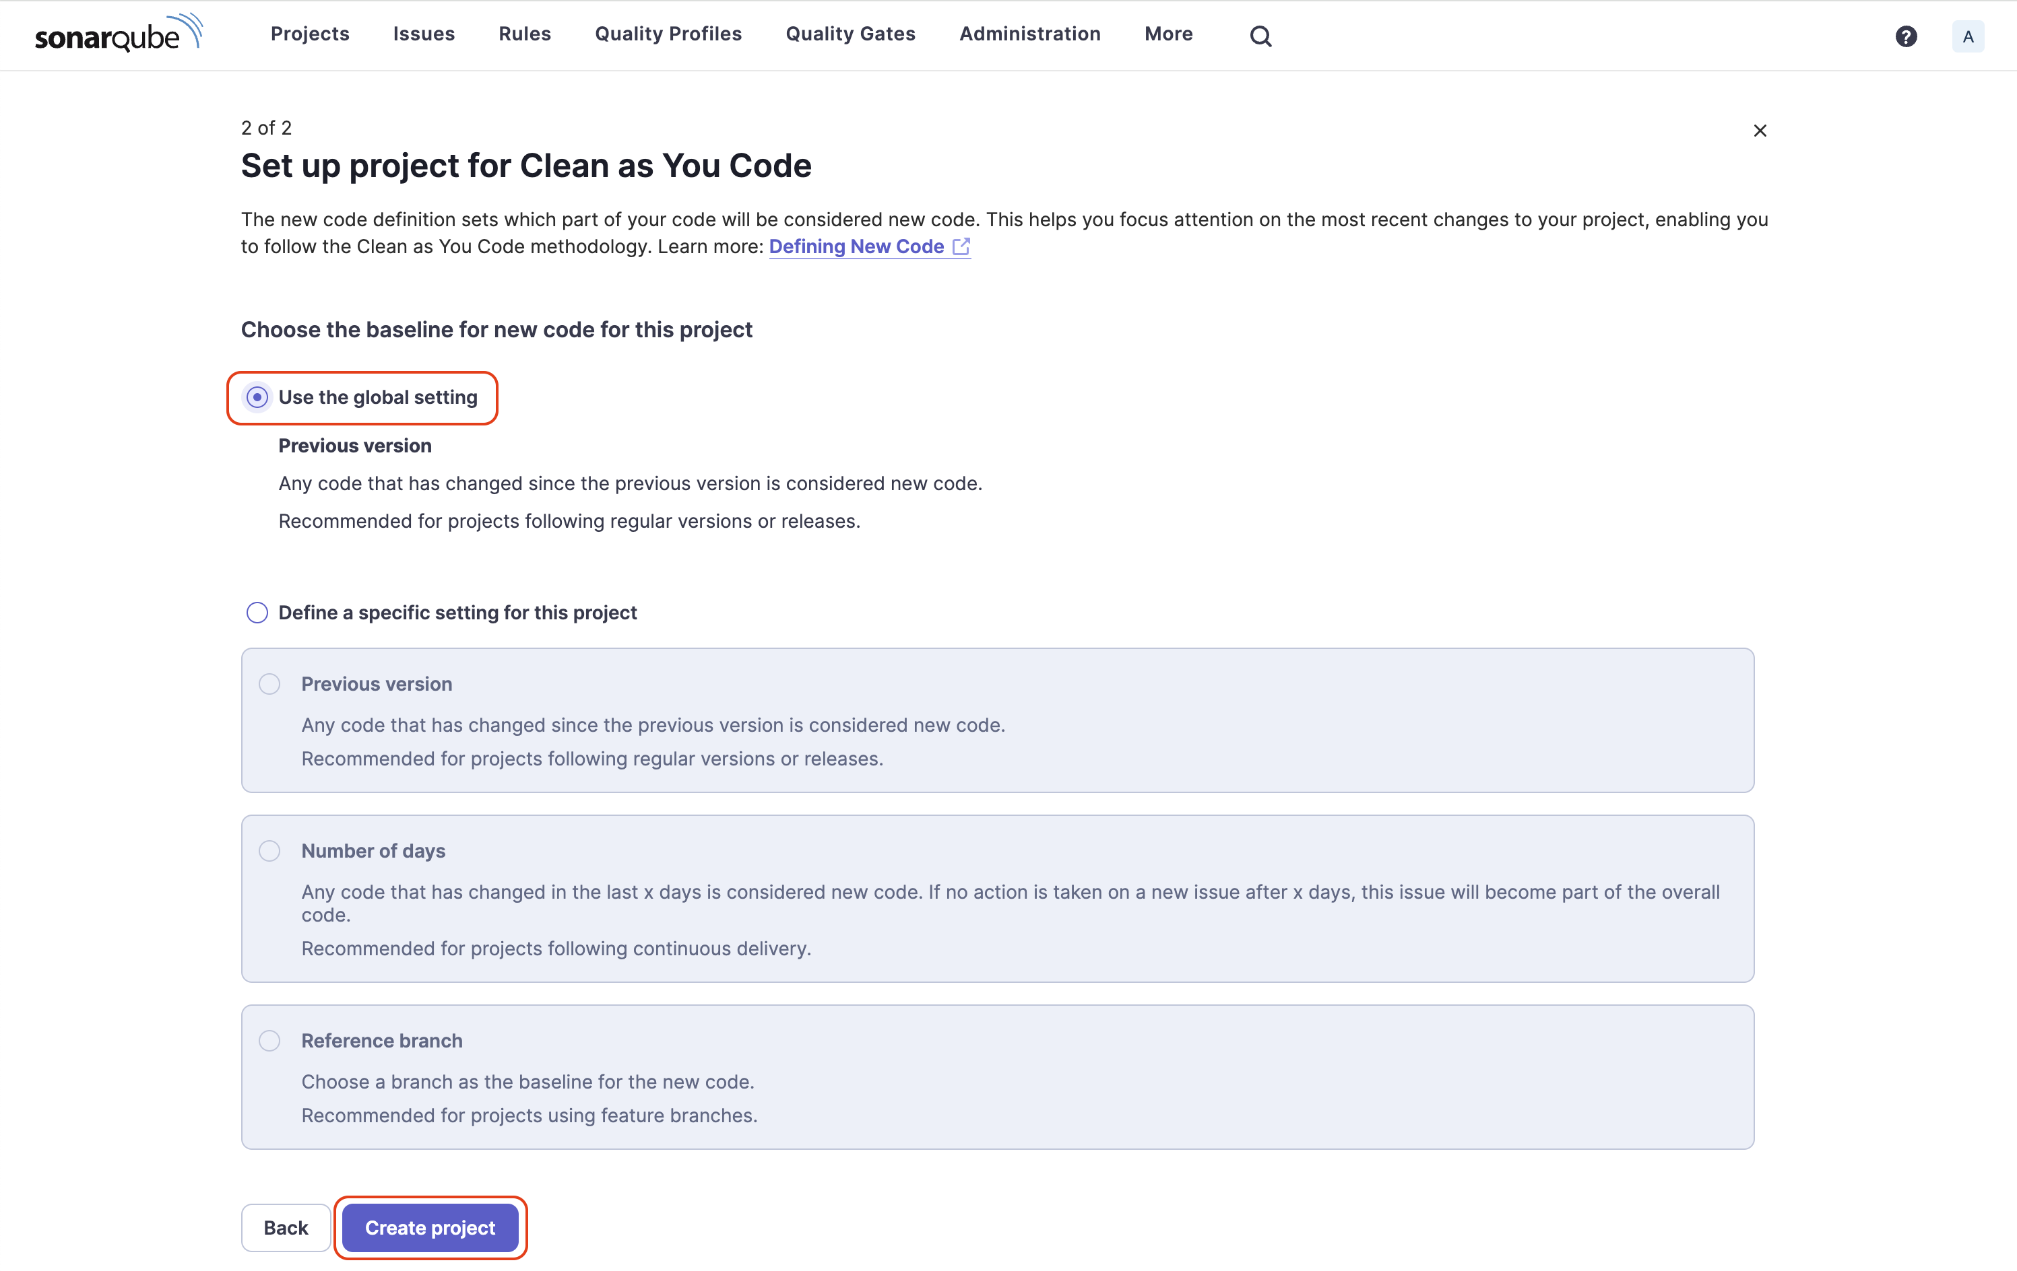This screenshot has width=2017, height=1271.
Task: Open the search bar
Action: [x=1260, y=35]
